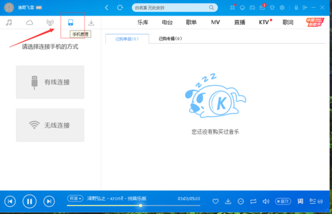Select the 已购专辑(0) tab
This screenshot has height=214, width=332.
tap(170, 39)
